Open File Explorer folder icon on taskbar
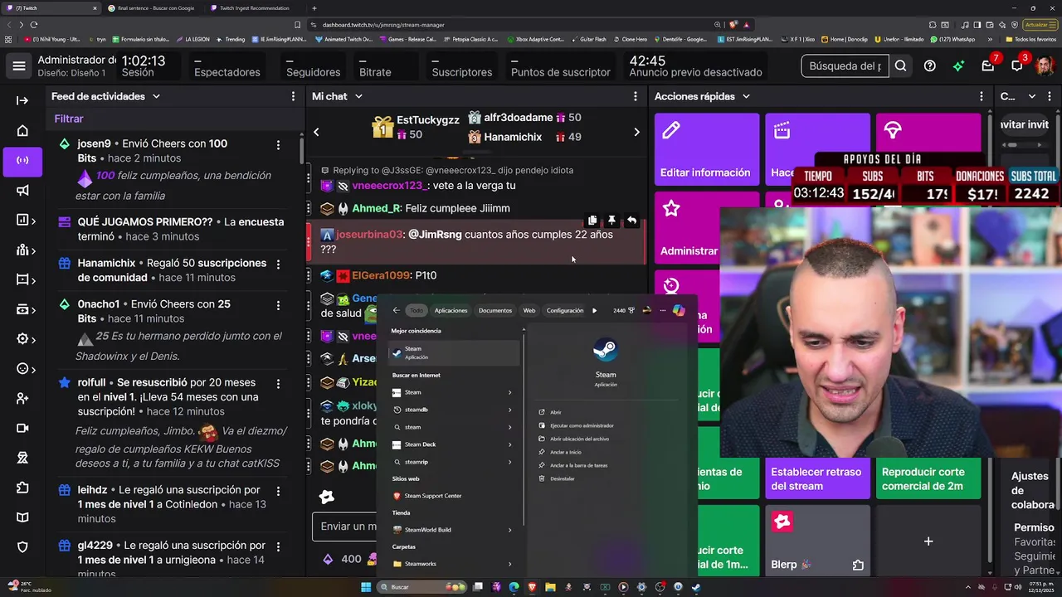The image size is (1062, 597). tap(550, 587)
